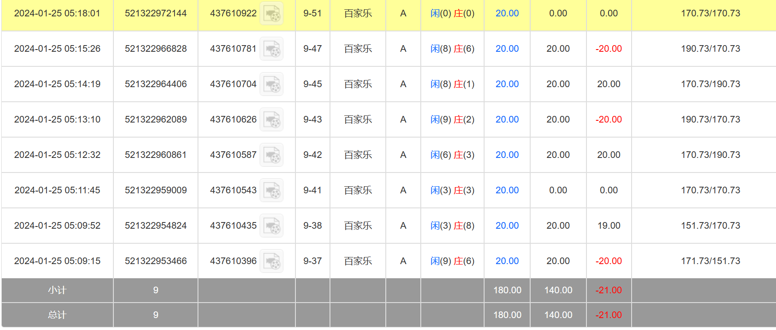Open blue 20.00 bet link for 05:09:52
The height and width of the screenshot is (330, 776).
pos(507,226)
